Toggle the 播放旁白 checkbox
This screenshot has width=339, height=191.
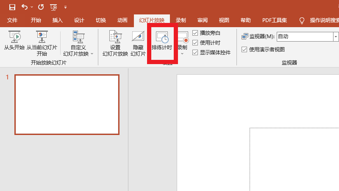(x=195, y=33)
